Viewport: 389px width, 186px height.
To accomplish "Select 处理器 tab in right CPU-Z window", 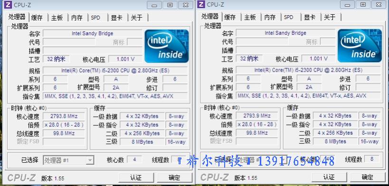I will [x=210, y=16].
